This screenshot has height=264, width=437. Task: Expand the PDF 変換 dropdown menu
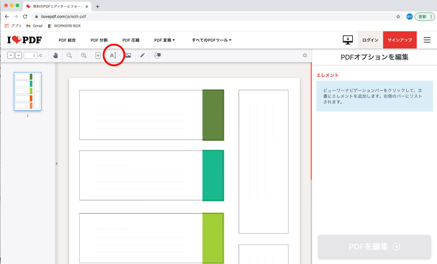(x=164, y=40)
